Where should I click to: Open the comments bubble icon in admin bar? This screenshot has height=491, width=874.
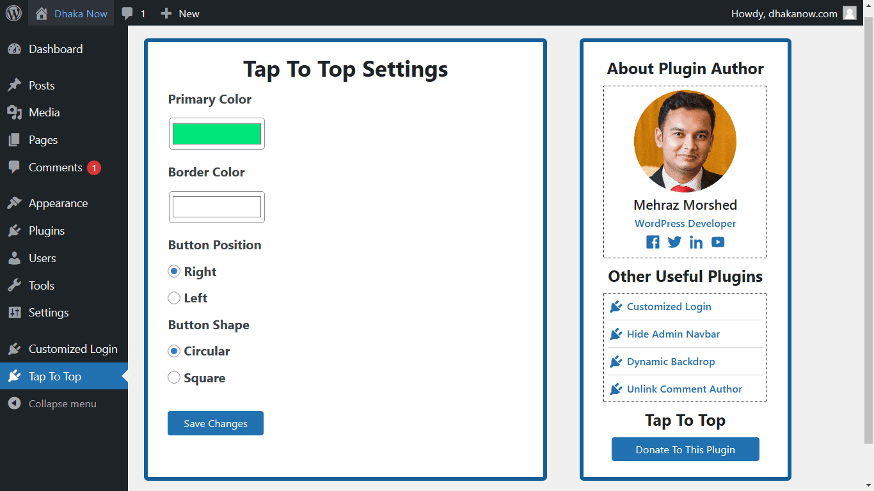click(x=127, y=13)
